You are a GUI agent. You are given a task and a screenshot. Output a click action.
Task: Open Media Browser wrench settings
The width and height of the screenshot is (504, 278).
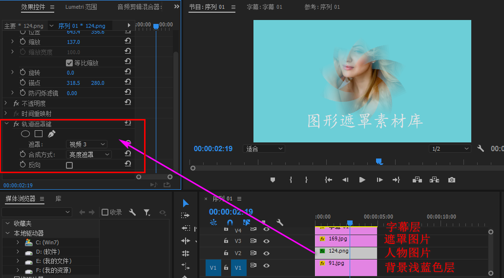point(132,212)
